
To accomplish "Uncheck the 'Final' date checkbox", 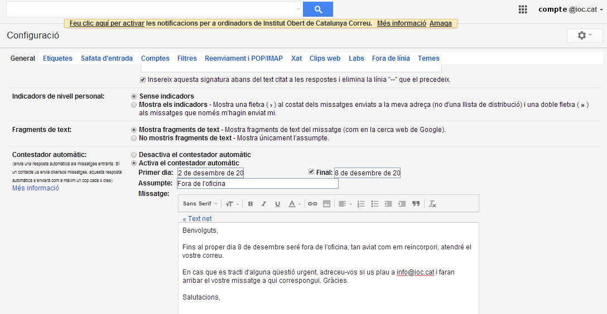I will (x=311, y=173).
